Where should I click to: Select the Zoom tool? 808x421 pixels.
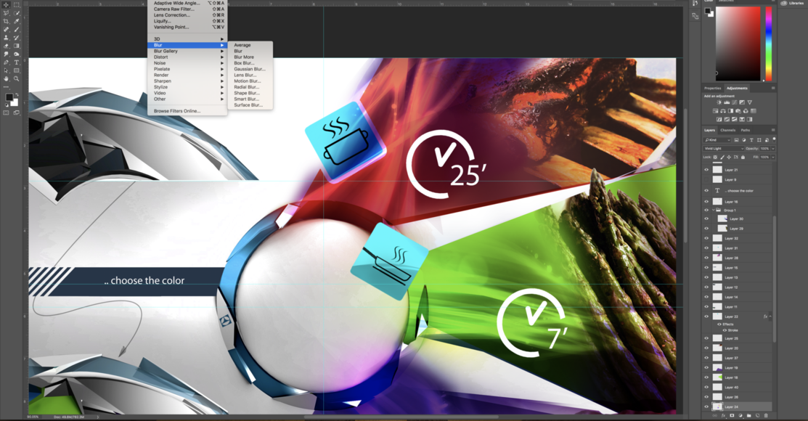17,79
